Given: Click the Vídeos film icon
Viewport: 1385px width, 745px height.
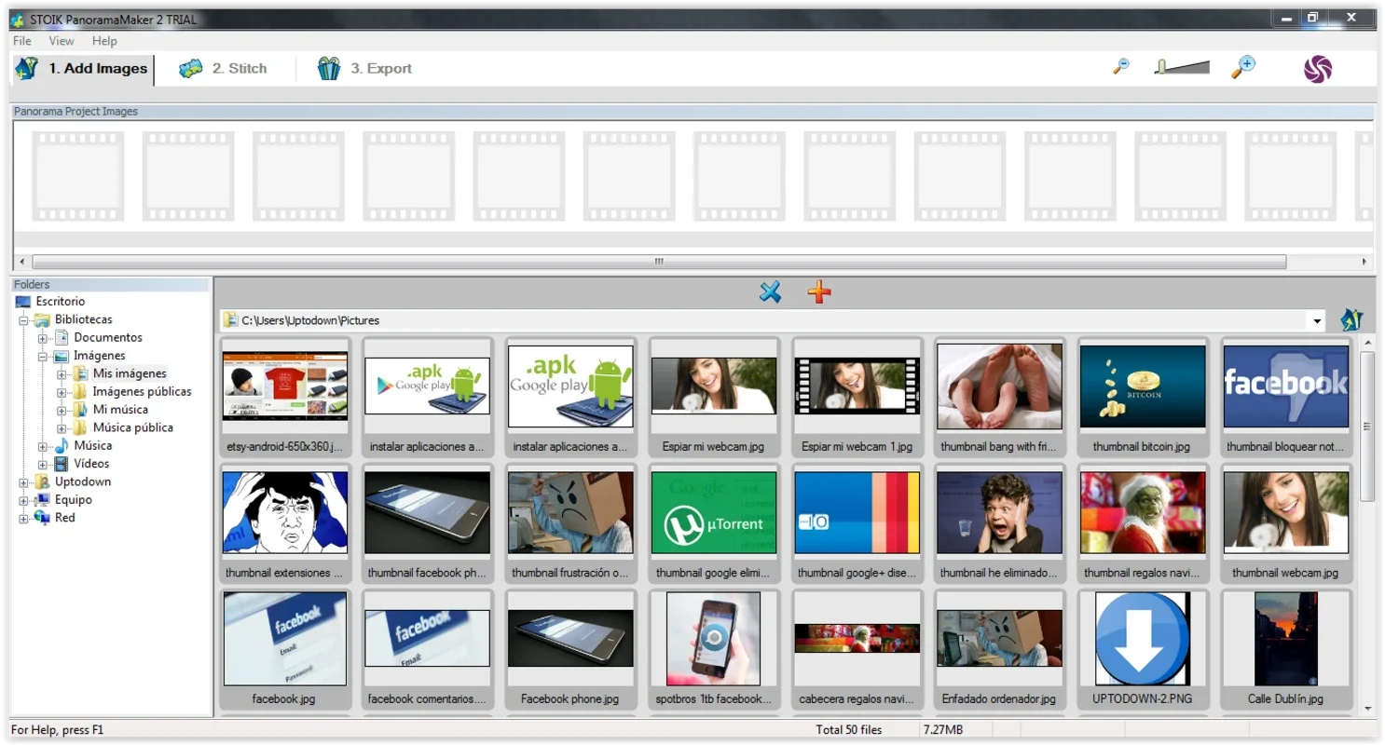Looking at the screenshot, I should pos(61,464).
